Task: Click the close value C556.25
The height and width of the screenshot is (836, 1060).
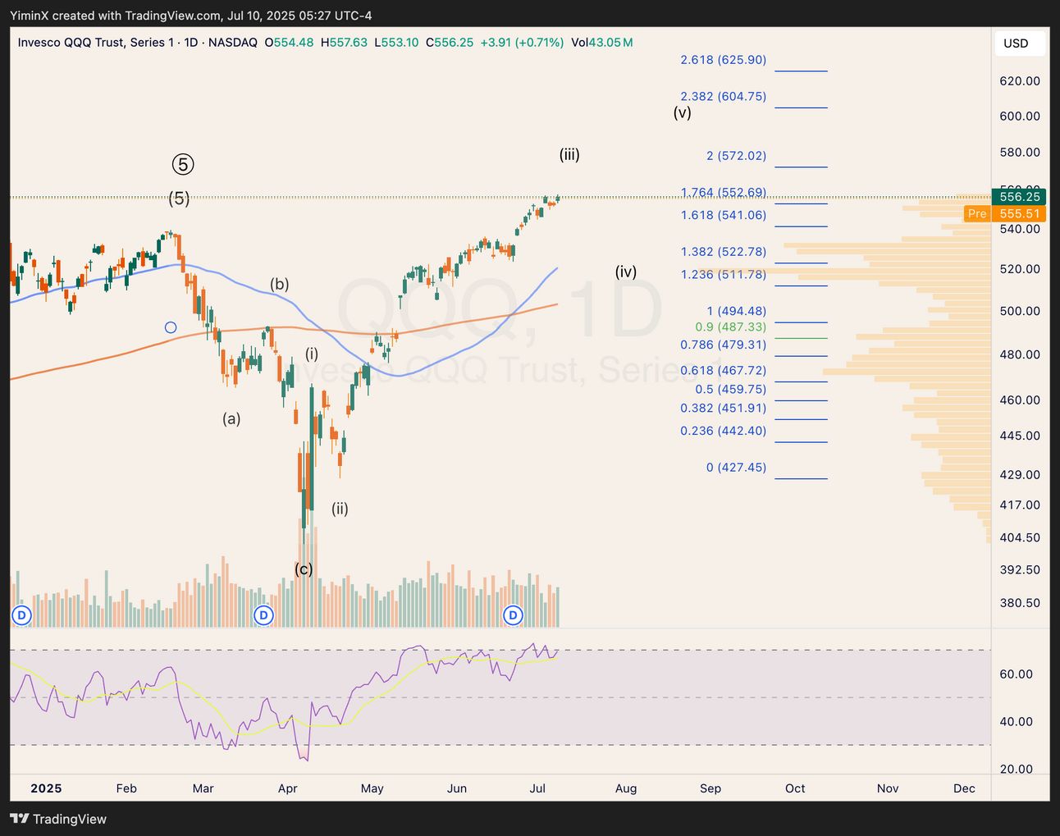Action: (450, 43)
